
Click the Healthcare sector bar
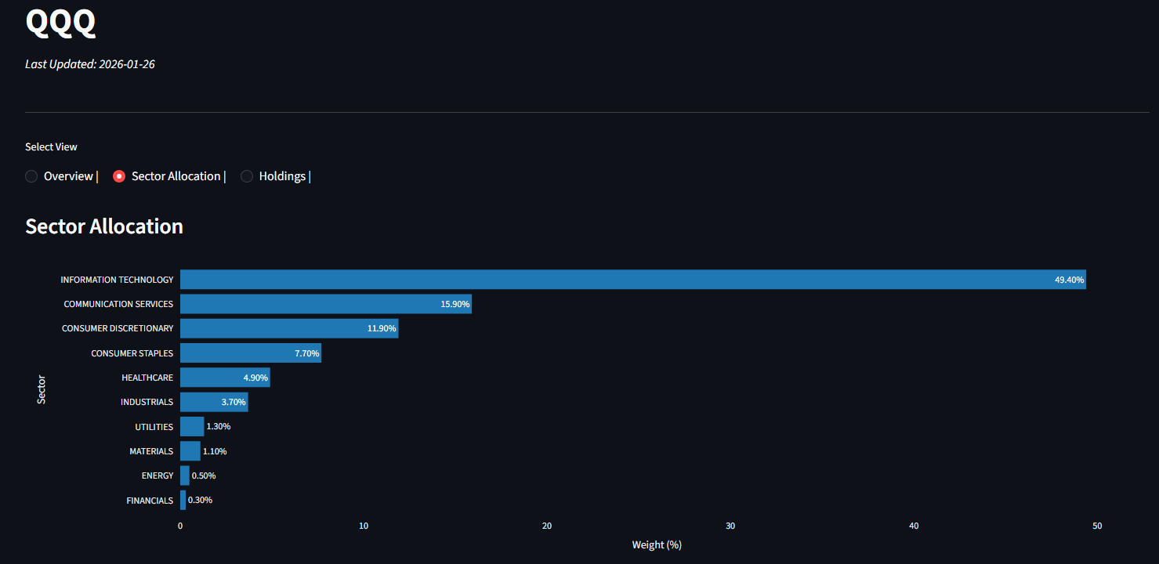click(223, 377)
